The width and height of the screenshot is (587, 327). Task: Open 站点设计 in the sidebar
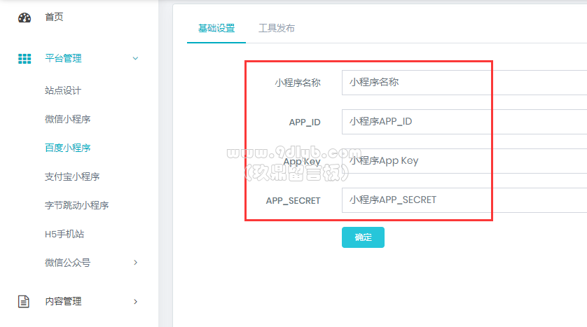(x=63, y=90)
